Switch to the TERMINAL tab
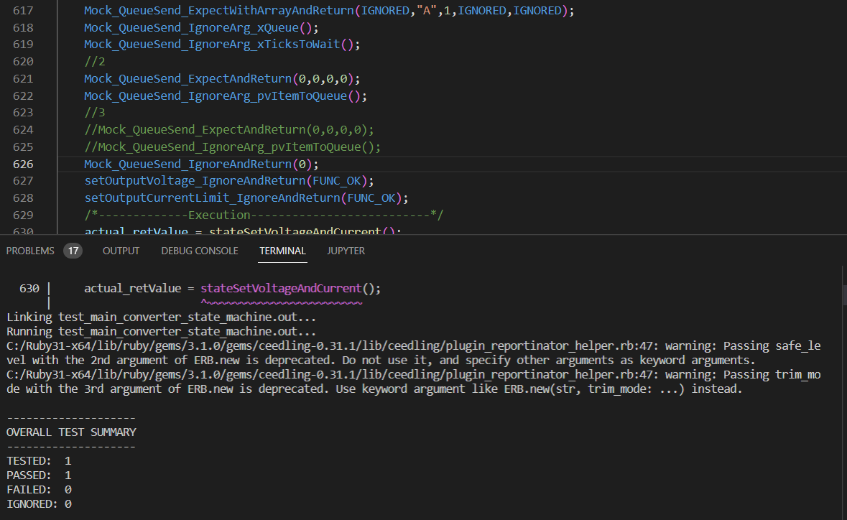 tap(282, 251)
